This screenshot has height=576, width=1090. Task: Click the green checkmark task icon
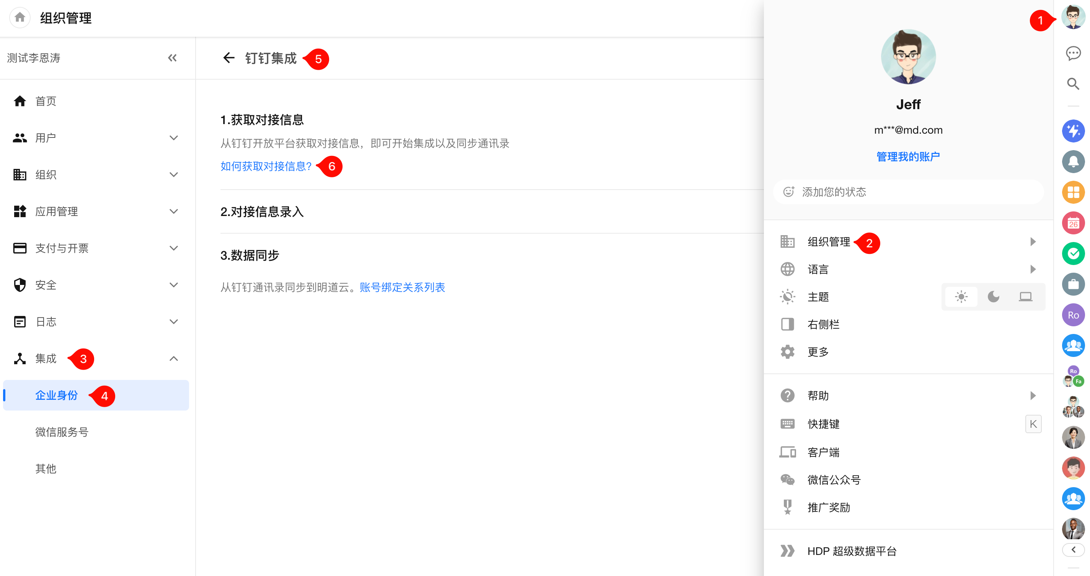(x=1073, y=254)
